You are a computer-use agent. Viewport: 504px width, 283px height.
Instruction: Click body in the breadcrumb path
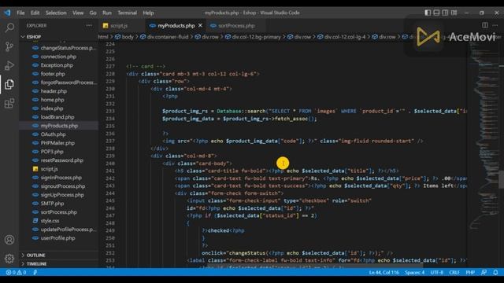(124, 37)
